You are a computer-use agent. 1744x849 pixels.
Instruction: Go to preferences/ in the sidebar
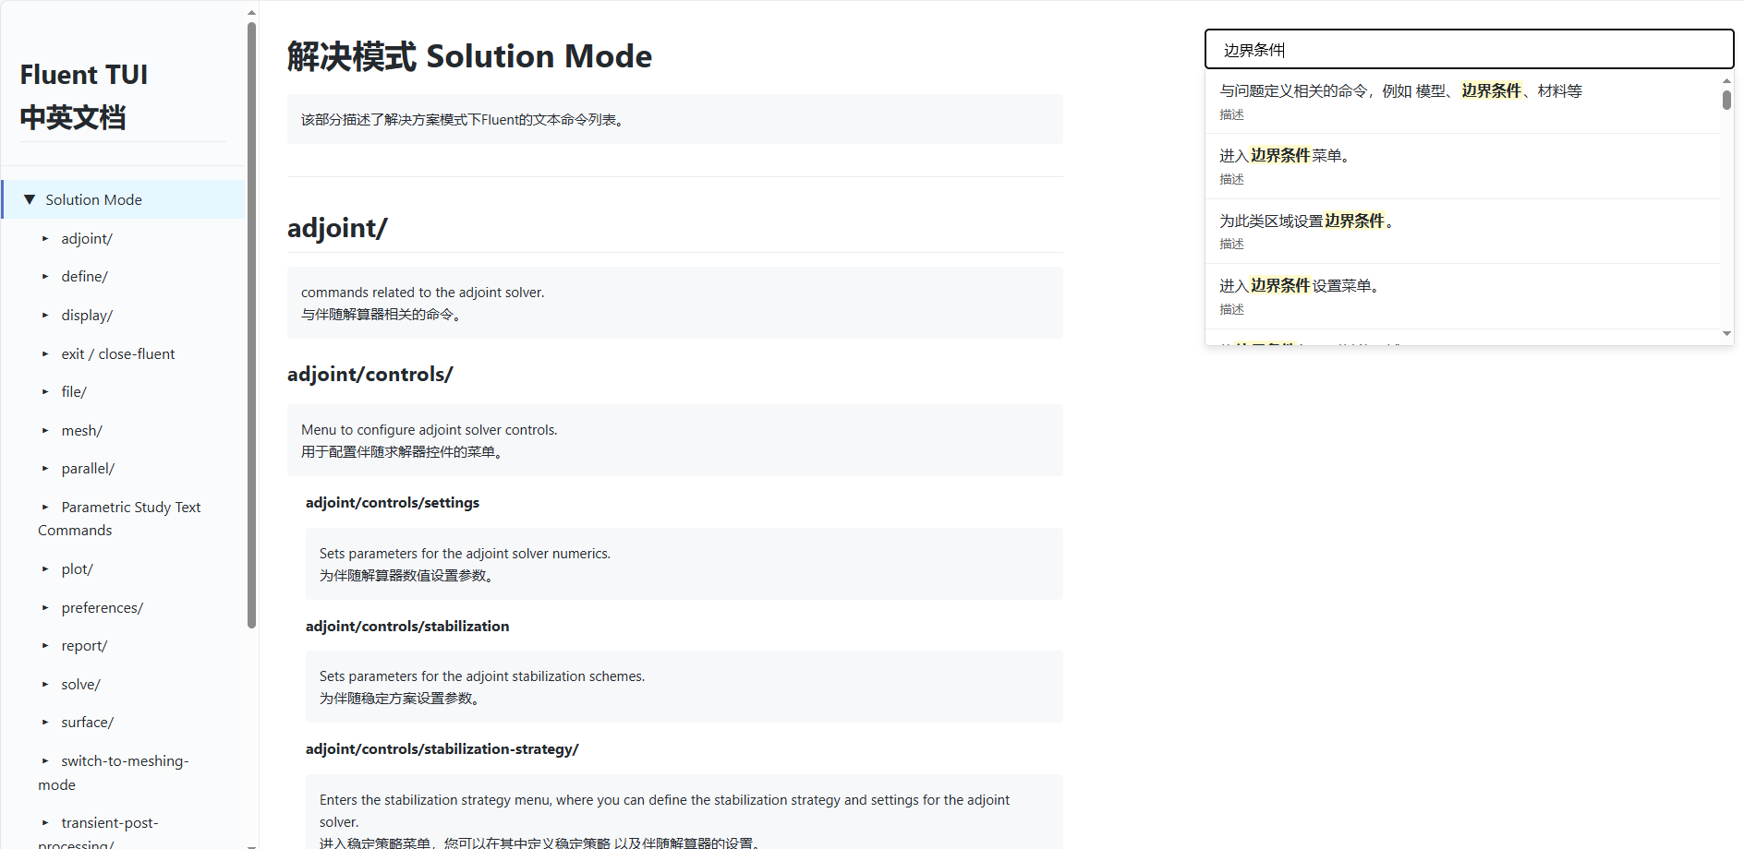click(x=103, y=607)
